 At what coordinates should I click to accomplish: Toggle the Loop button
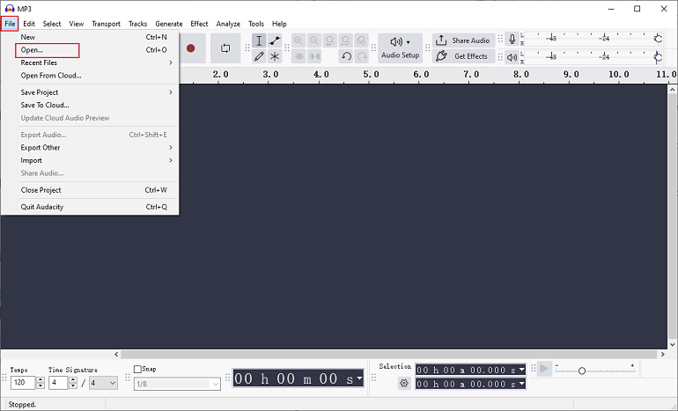[x=225, y=48]
